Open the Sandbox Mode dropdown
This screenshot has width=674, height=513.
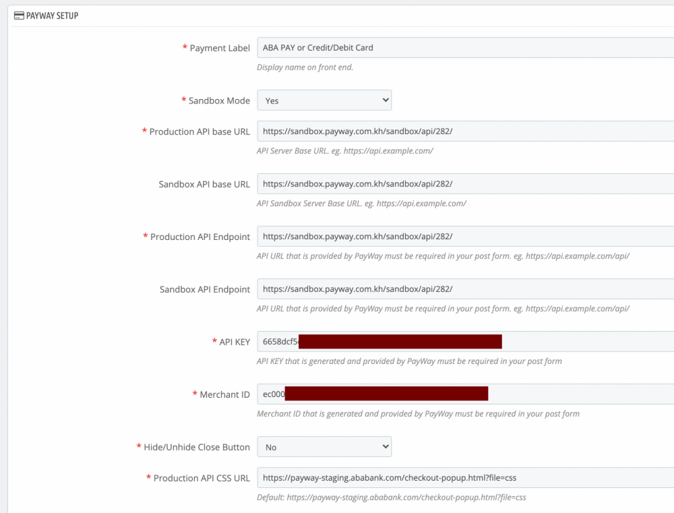(324, 100)
